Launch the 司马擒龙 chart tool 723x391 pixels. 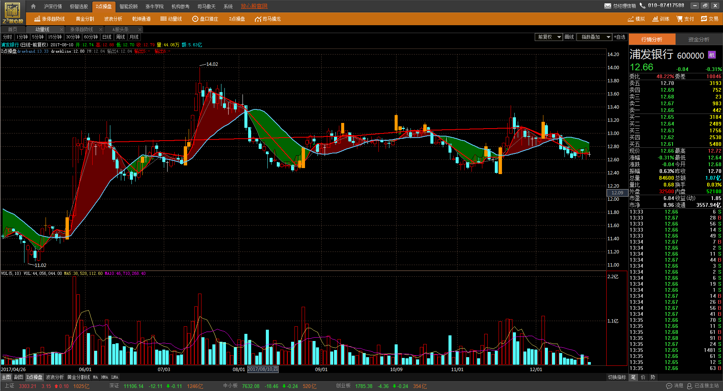click(268, 19)
